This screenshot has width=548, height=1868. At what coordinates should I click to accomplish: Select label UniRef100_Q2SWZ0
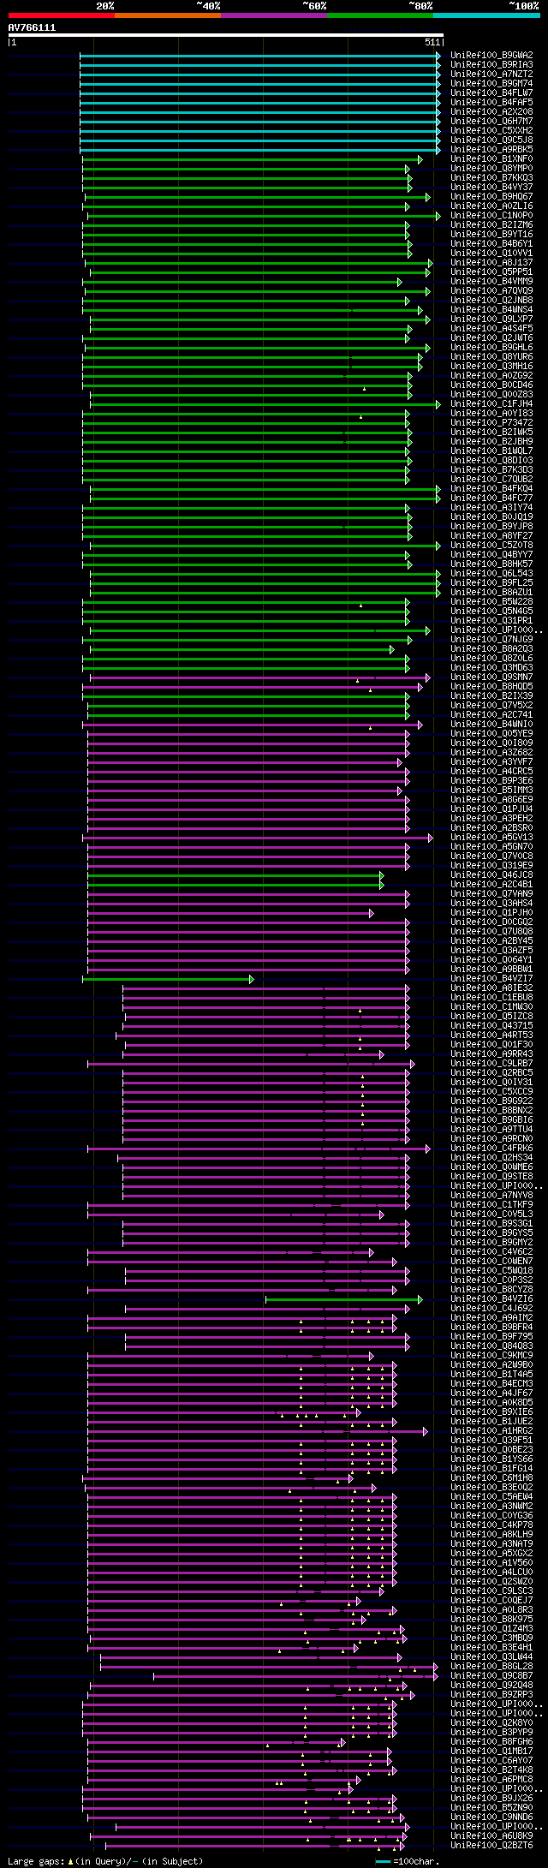coord(491,1581)
